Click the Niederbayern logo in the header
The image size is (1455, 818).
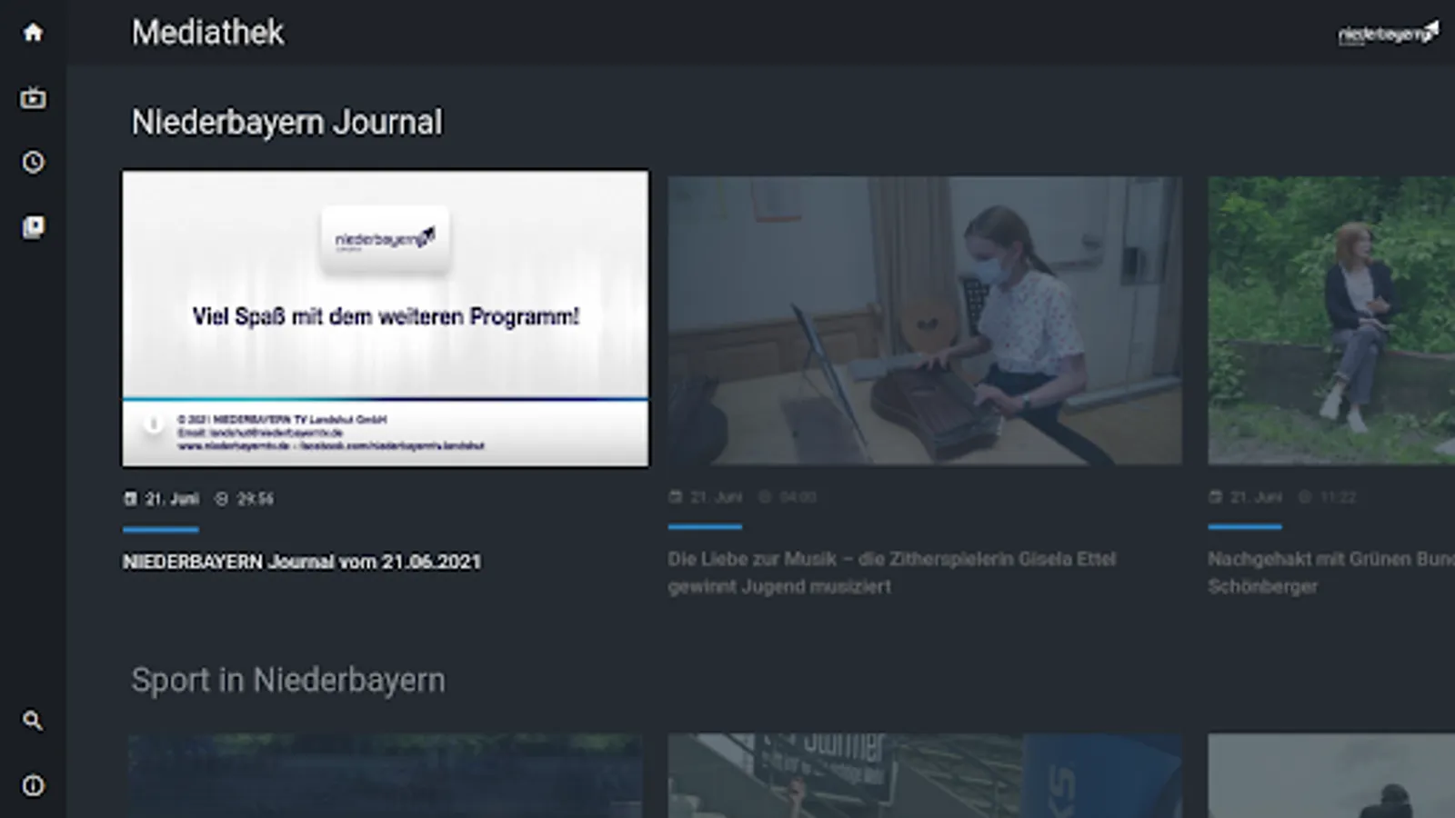(x=1388, y=34)
